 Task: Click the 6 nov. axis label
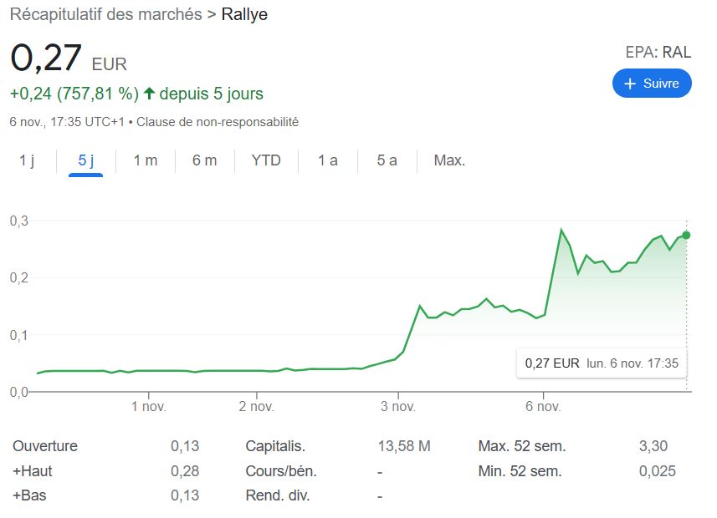(543, 407)
